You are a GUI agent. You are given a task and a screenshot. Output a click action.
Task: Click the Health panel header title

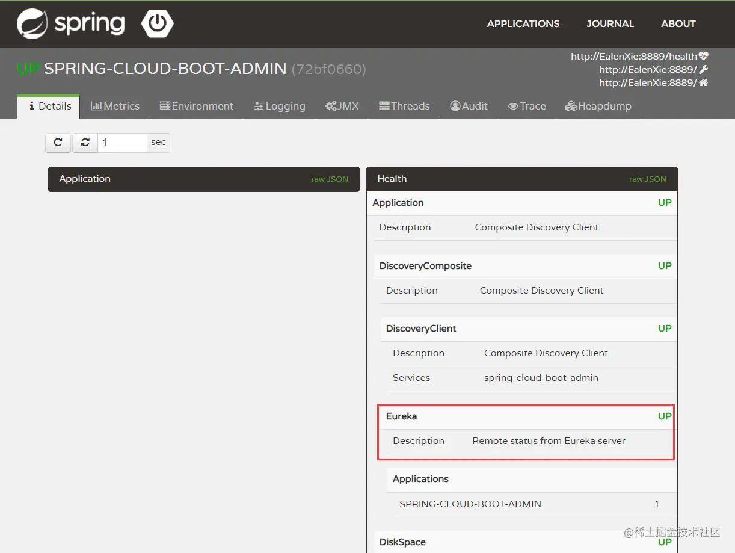click(x=392, y=179)
